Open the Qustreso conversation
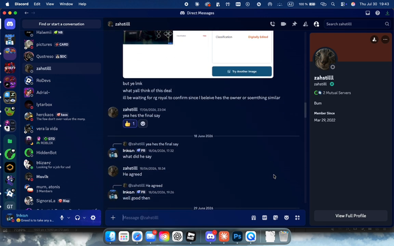Image resolution: width=394 pixels, height=246 pixels. tap(62, 57)
